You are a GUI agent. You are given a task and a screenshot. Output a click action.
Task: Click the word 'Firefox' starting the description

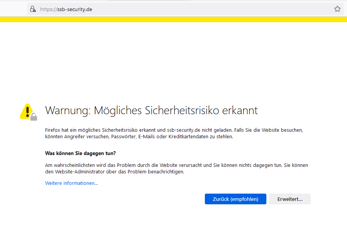[53, 130]
